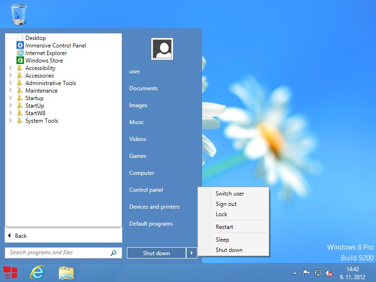Click the Desktop file icon in programs list
This screenshot has width=376, height=282.
[20, 38]
